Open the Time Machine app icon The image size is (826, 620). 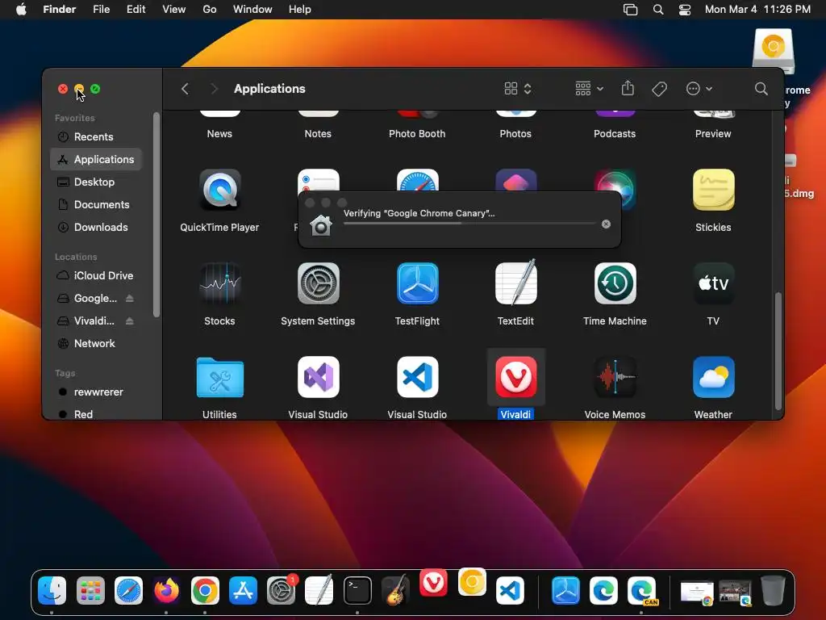click(615, 283)
